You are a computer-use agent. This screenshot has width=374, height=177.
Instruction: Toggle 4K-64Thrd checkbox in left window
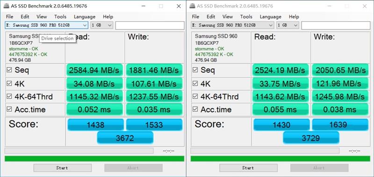coord(9,96)
